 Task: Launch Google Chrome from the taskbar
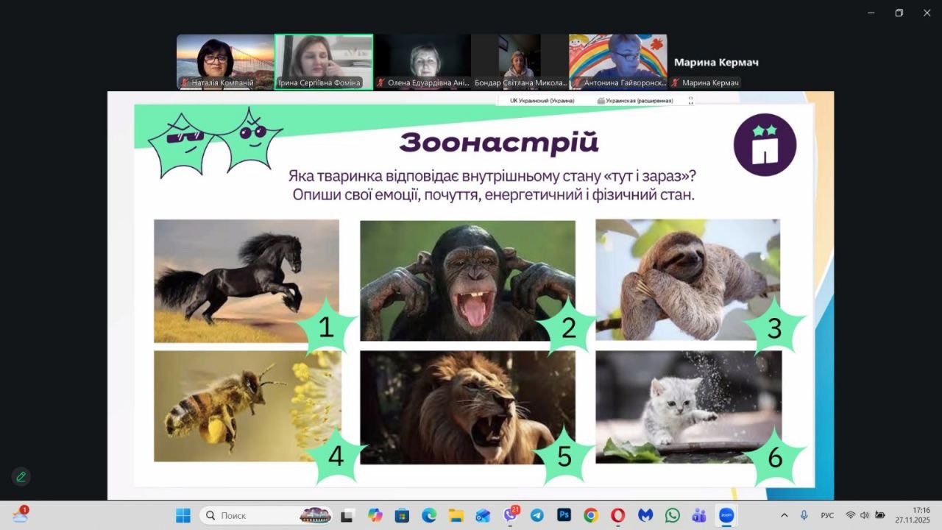click(x=591, y=515)
